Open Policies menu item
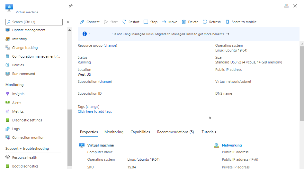 [18, 65]
